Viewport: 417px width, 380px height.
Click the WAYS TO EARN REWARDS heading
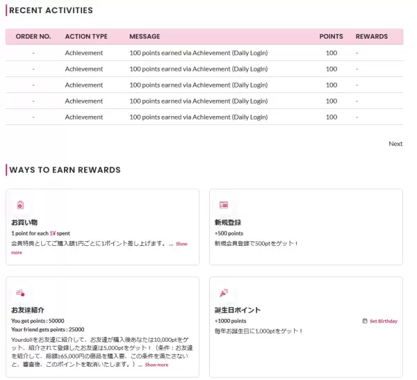click(65, 170)
